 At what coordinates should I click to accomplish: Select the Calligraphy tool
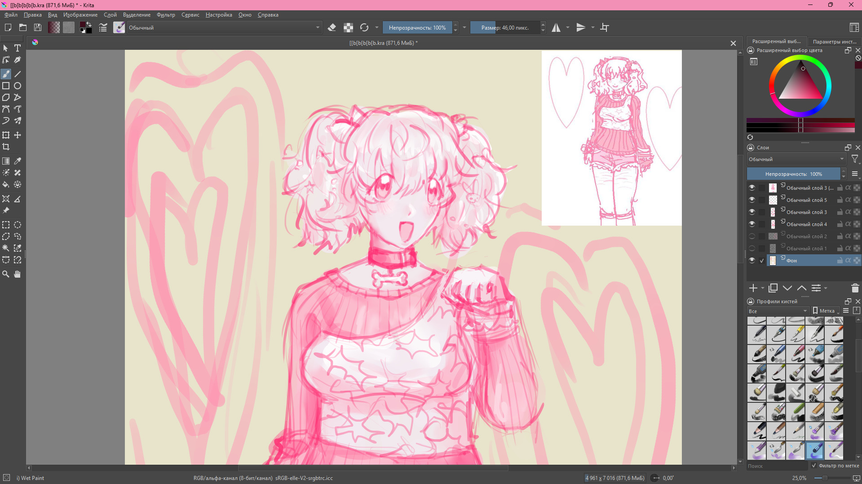click(x=18, y=60)
